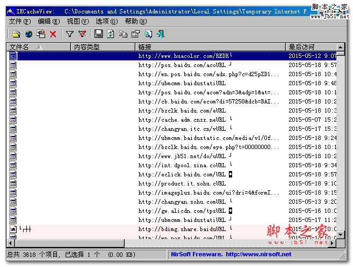Open NirSoft website link in status bar
Image resolution: width=353 pixels, height=267 pixels.
coord(258,254)
